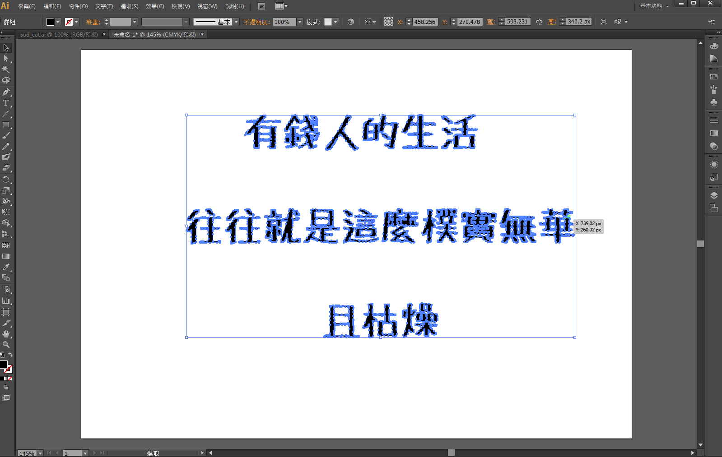The image size is (722, 457).
Task: Expand the opacity 100% dropdown
Action: (300, 22)
